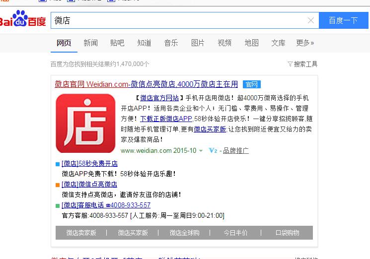The image size is (370, 259).
Task: Expand the arrow next to www.weidian.com 2015-10
Action: (201, 150)
